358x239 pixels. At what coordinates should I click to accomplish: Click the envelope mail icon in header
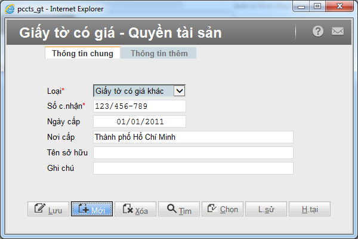338,31
